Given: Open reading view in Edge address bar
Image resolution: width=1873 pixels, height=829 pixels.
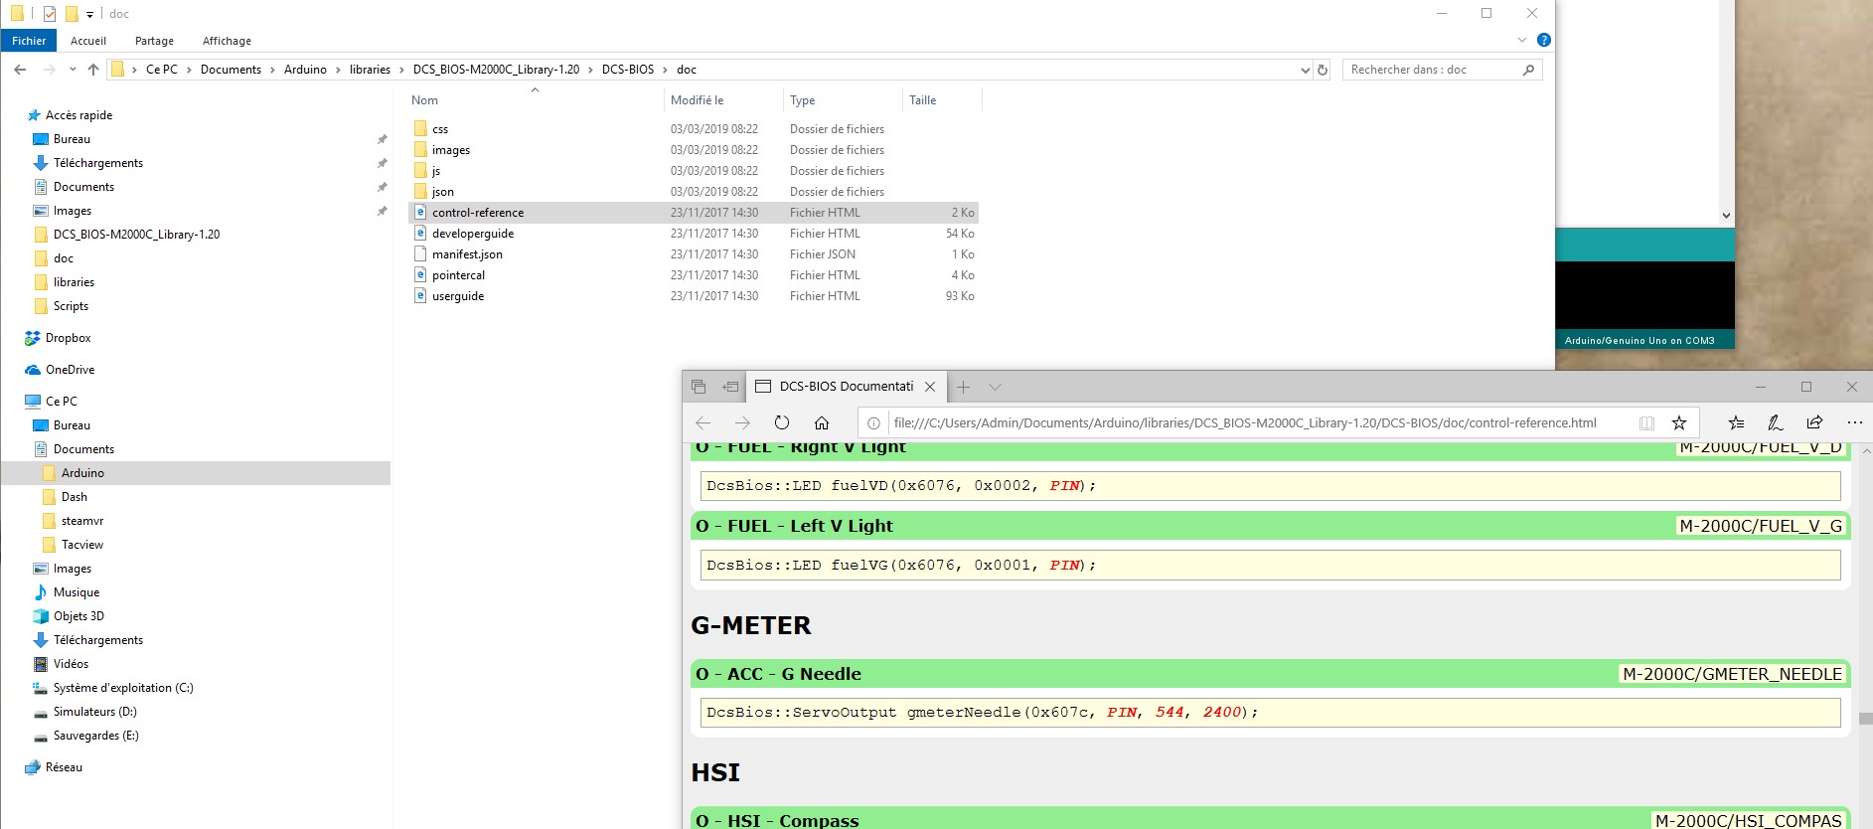Looking at the screenshot, I should point(1646,422).
